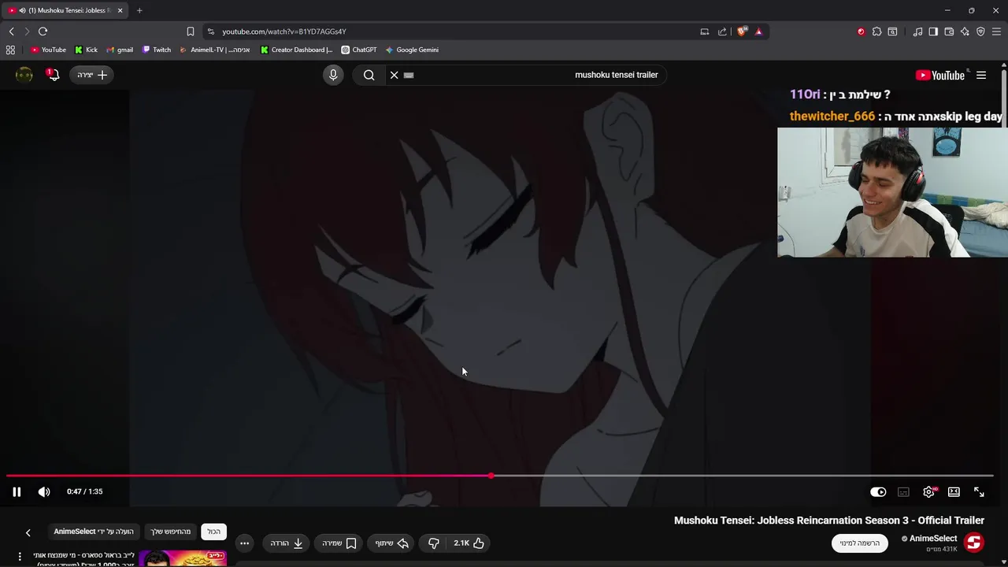
Task: Go back in browser history
Action: click(x=11, y=31)
